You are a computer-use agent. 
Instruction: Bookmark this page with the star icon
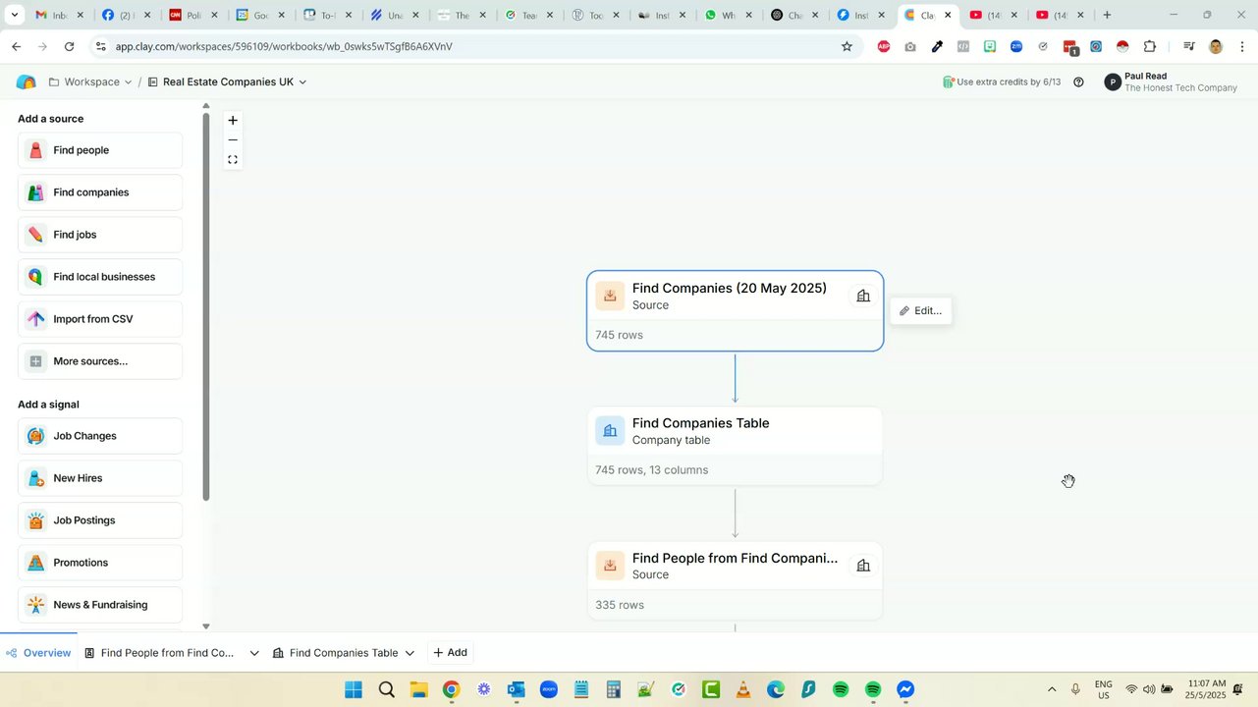847,46
